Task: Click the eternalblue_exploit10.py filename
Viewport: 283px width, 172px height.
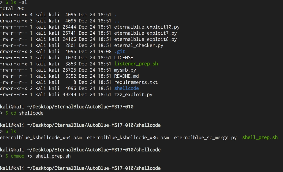Action: (147, 27)
